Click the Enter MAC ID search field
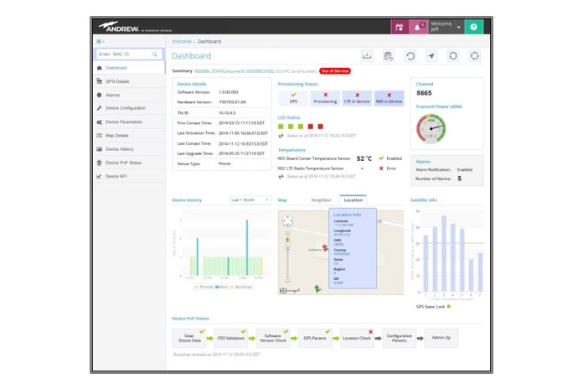This screenshot has height=389, width=583. [x=123, y=54]
